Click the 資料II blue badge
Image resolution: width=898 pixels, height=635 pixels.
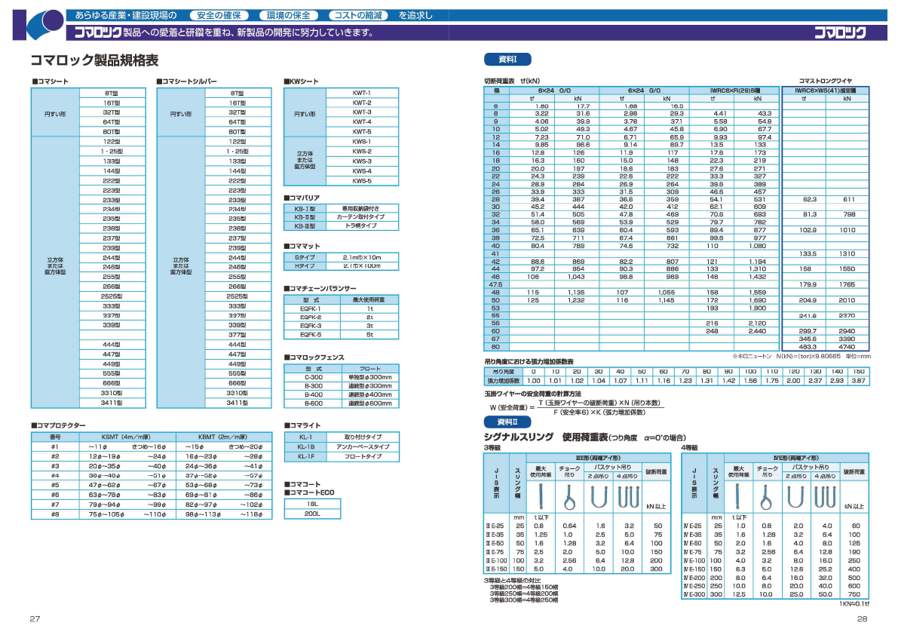click(x=507, y=422)
